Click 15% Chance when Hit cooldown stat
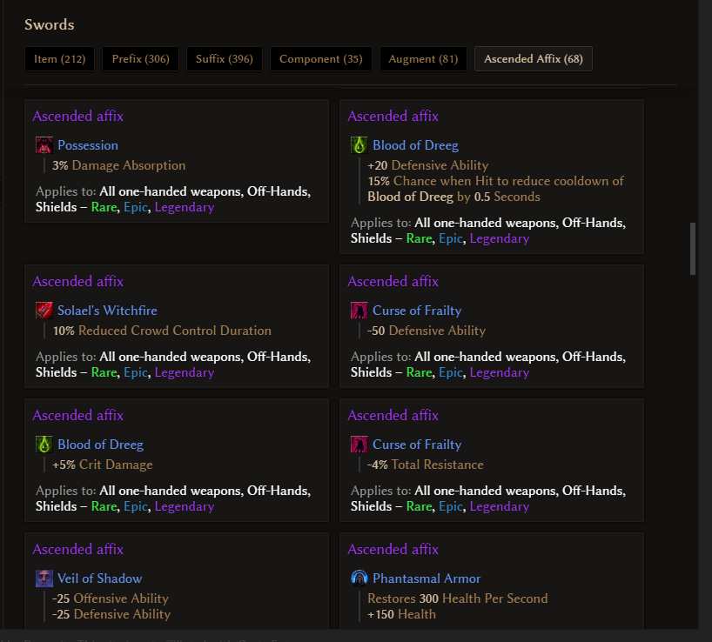This screenshot has height=642, width=712. point(495,189)
